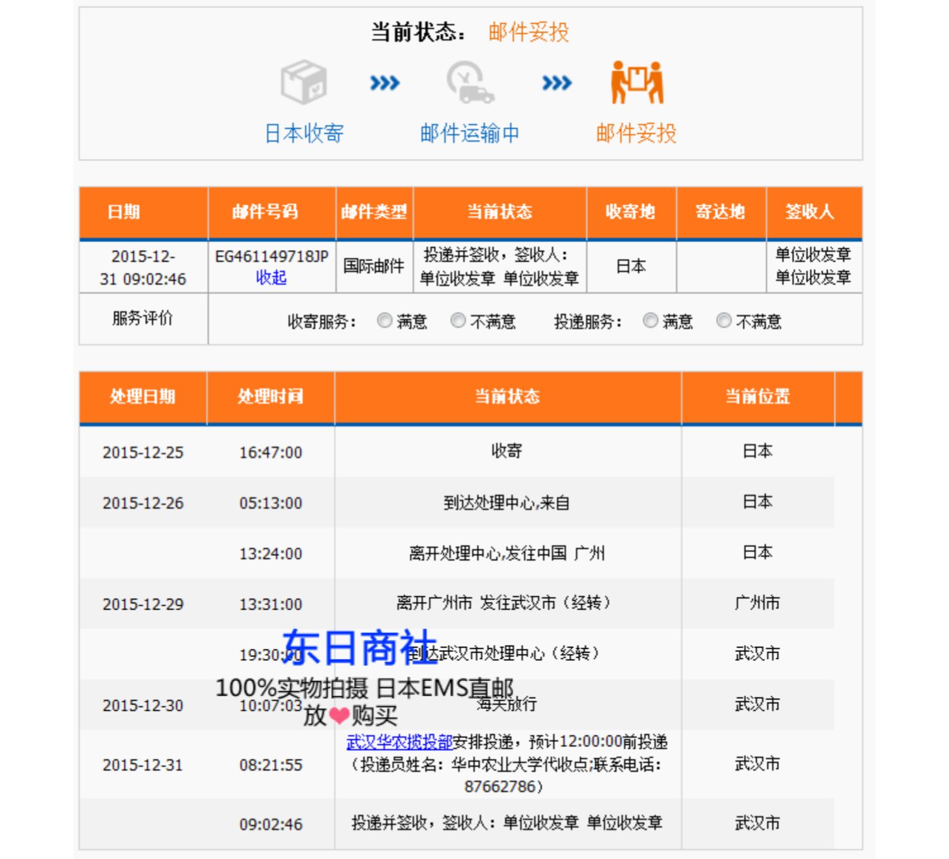Click the 日本收寄 step label
The height and width of the screenshot is (859, 949).
304,134
